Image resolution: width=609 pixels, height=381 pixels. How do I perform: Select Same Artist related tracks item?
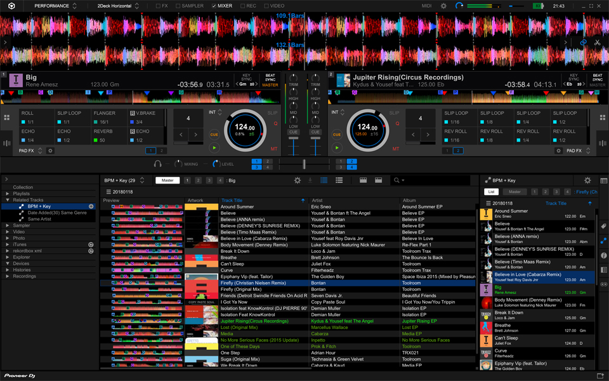(39, 219)
